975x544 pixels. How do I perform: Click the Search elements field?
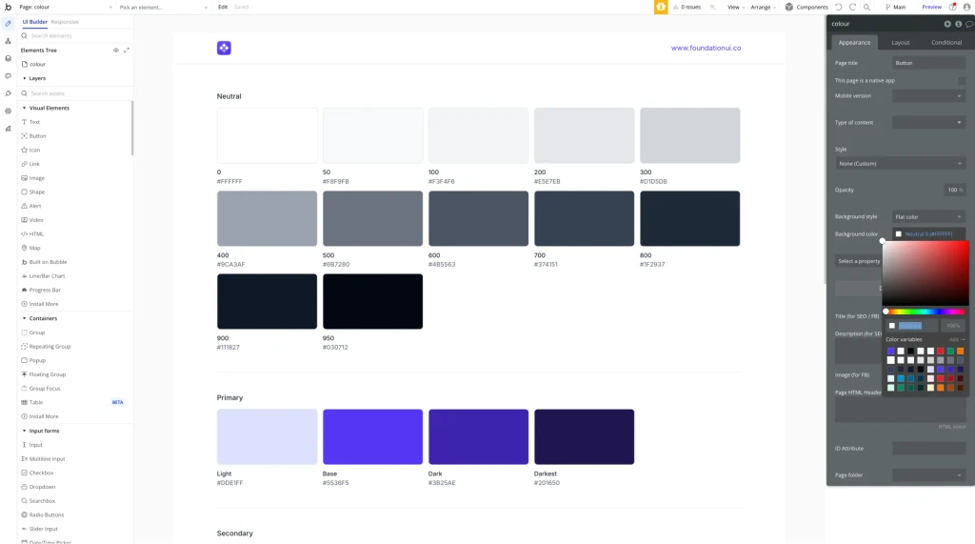coord(74,35)
